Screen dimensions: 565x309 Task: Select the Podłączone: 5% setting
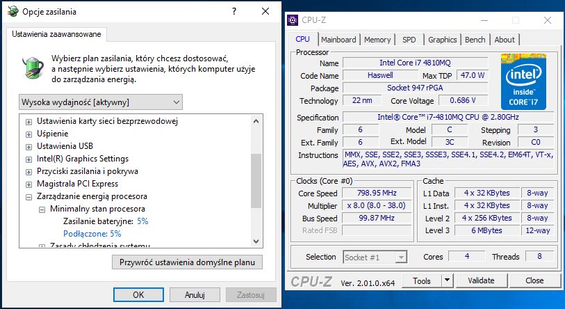(x=92, y=234)
